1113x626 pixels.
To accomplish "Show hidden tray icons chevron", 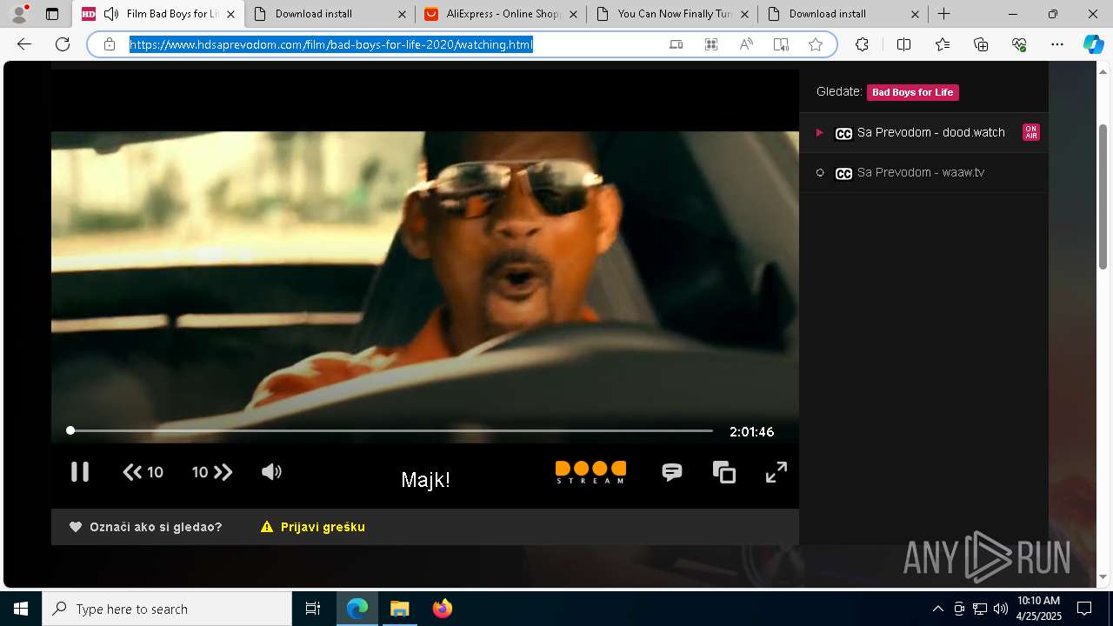I will [938, 609].
